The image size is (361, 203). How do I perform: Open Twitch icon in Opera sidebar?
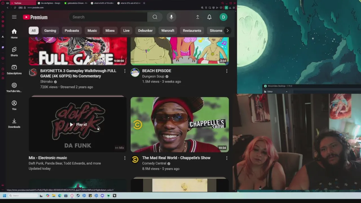[x=3, y=47]
